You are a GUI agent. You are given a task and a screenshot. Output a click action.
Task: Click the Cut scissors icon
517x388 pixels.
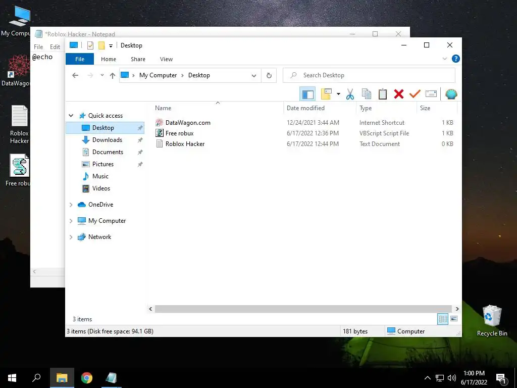tap(350, 94)
